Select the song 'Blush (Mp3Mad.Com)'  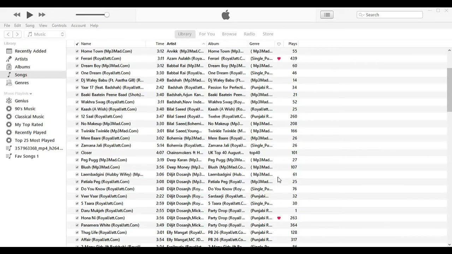100,167
